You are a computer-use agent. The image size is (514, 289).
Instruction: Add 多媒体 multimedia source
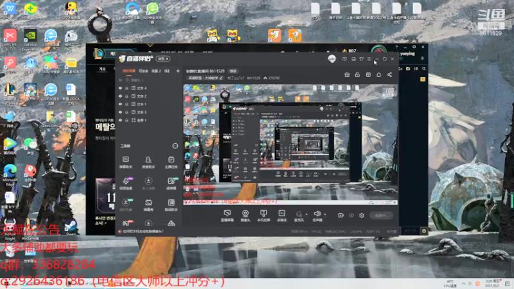281,216
